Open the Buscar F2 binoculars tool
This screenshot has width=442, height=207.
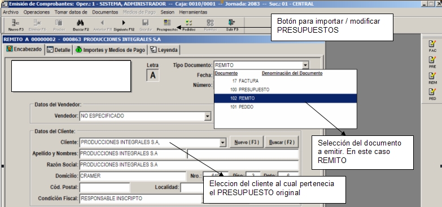coord(81,25)
